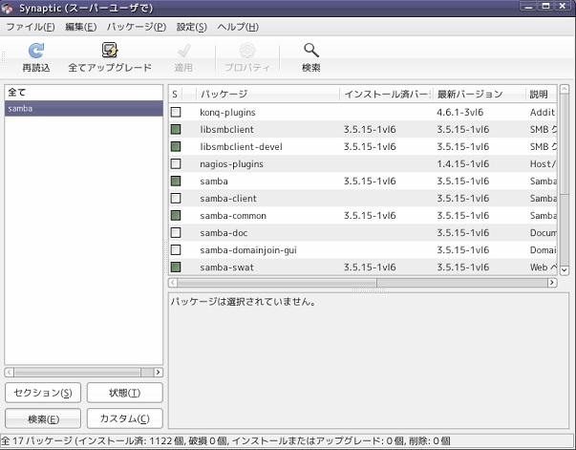This screenshot has width=576, height=450.
Task: Close the Synaptic window
Action: 563,6
